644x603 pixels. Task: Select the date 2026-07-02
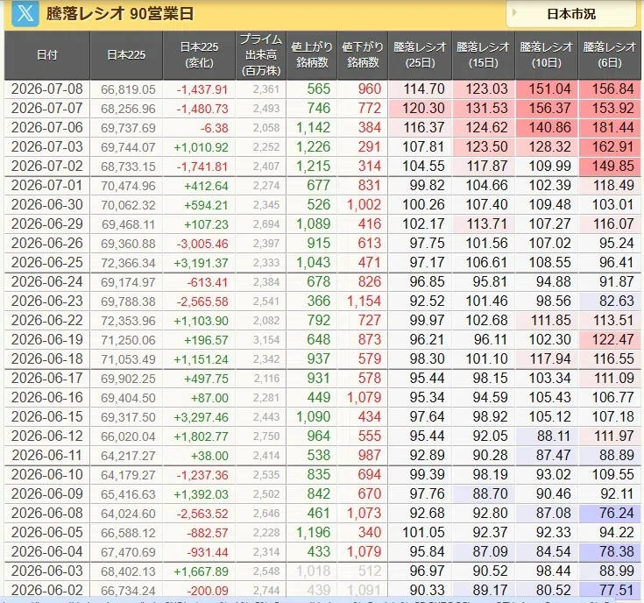pyautogui.click(x=46, y=166)
